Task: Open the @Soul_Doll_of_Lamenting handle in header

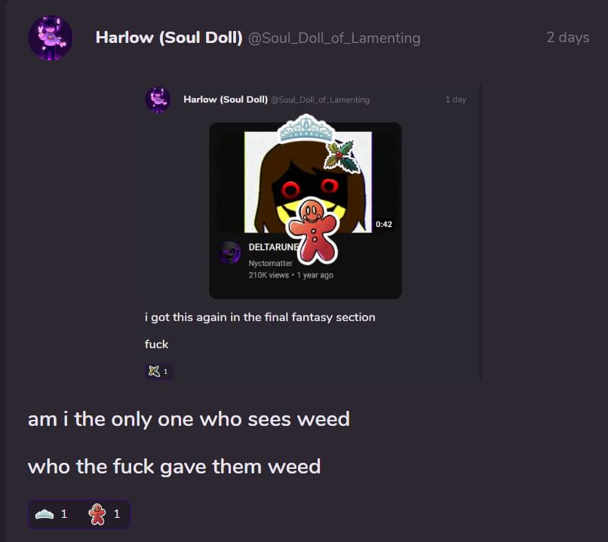Action: click(334, 38)
